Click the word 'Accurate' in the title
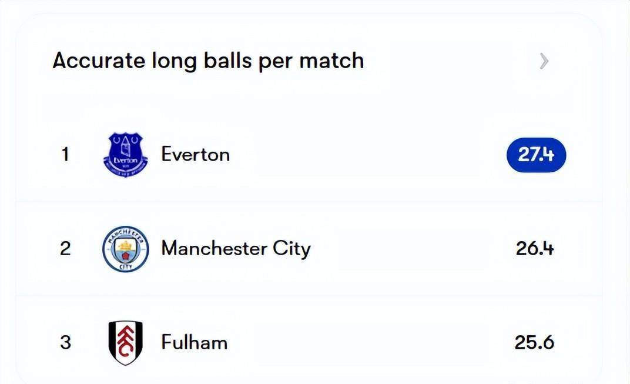Viewport: 630px width, 384px height. (x=99, y=61)
